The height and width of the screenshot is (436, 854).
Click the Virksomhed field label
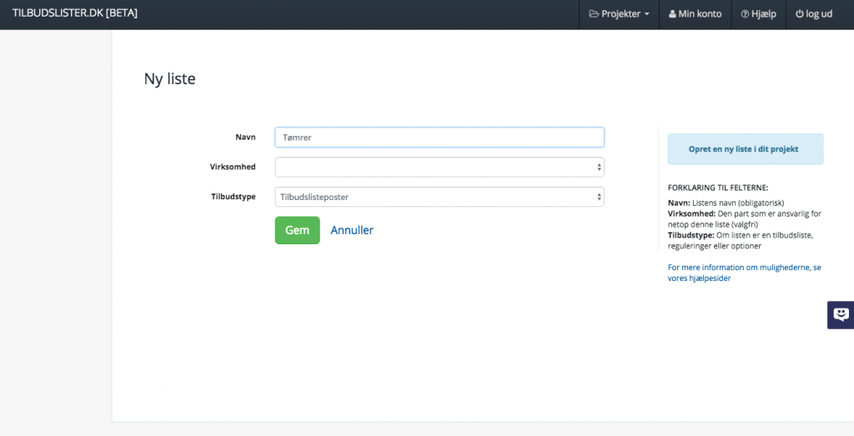[x=233, y=167]
